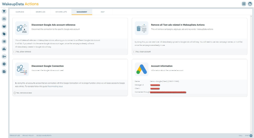Open the Help tab
The width and height of the screenshot is (254, 138).
click(103, 12)
